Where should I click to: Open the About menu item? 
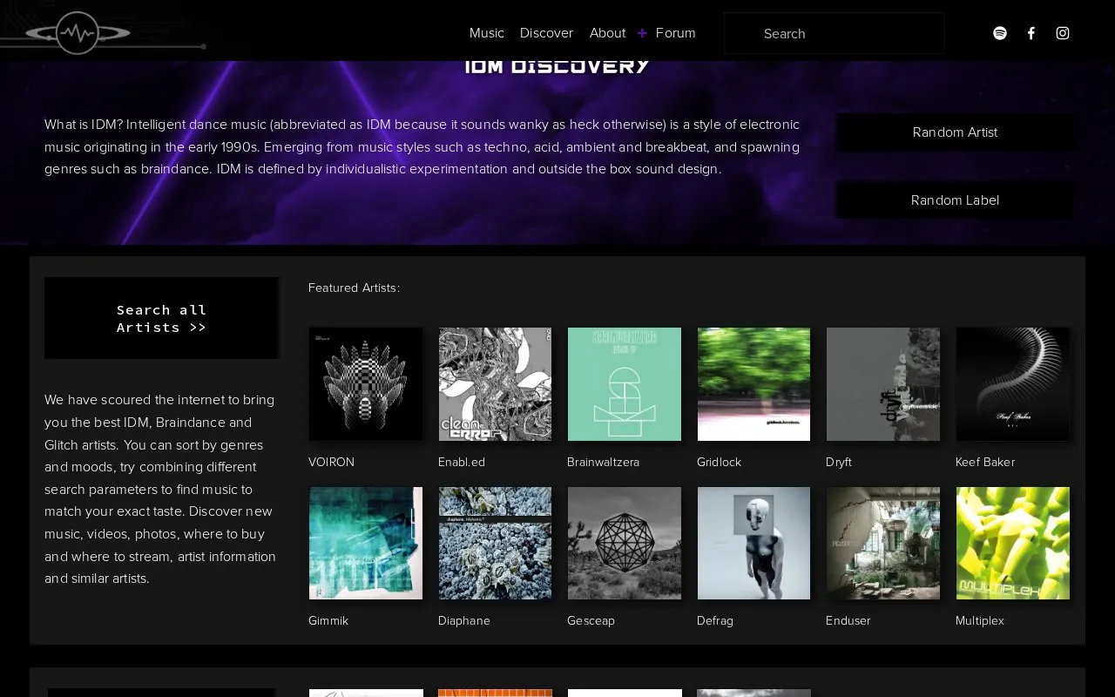point(607,33)
